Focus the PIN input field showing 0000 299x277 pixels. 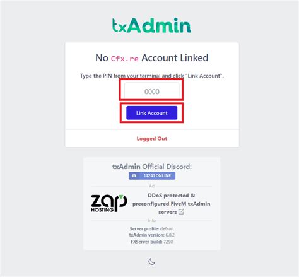151,91
